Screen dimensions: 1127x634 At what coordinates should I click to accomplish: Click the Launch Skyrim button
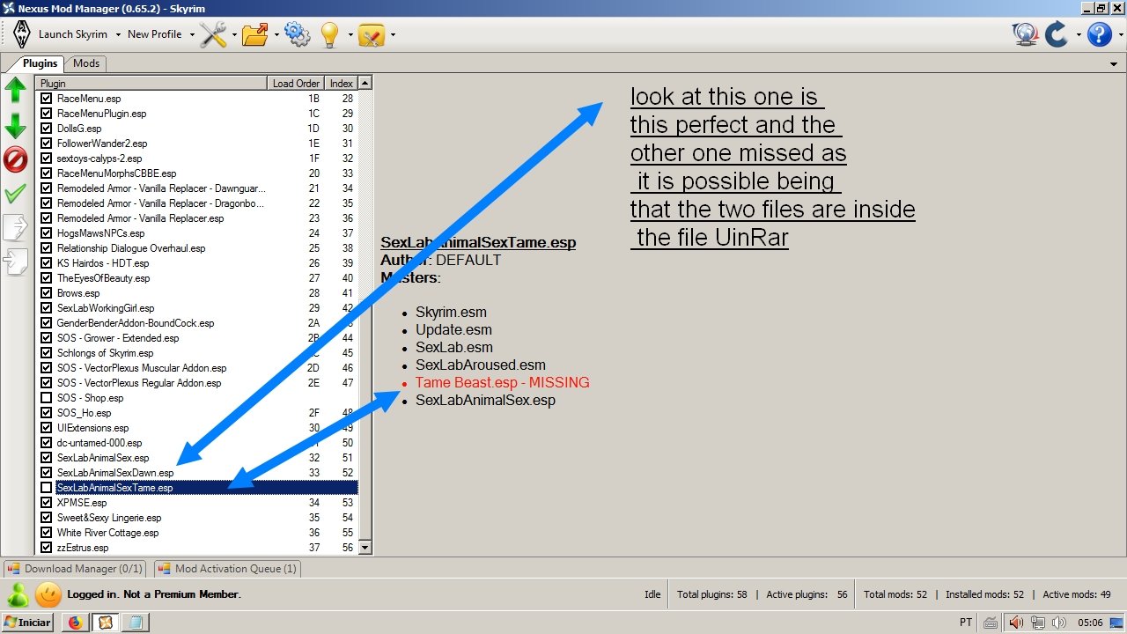(72, 34)
